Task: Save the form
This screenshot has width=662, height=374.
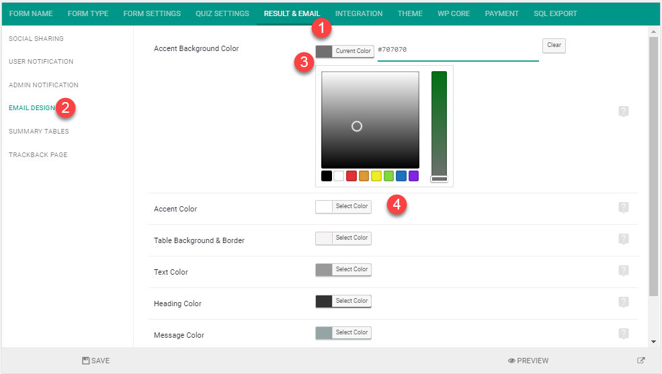Action: pos(96,361)
